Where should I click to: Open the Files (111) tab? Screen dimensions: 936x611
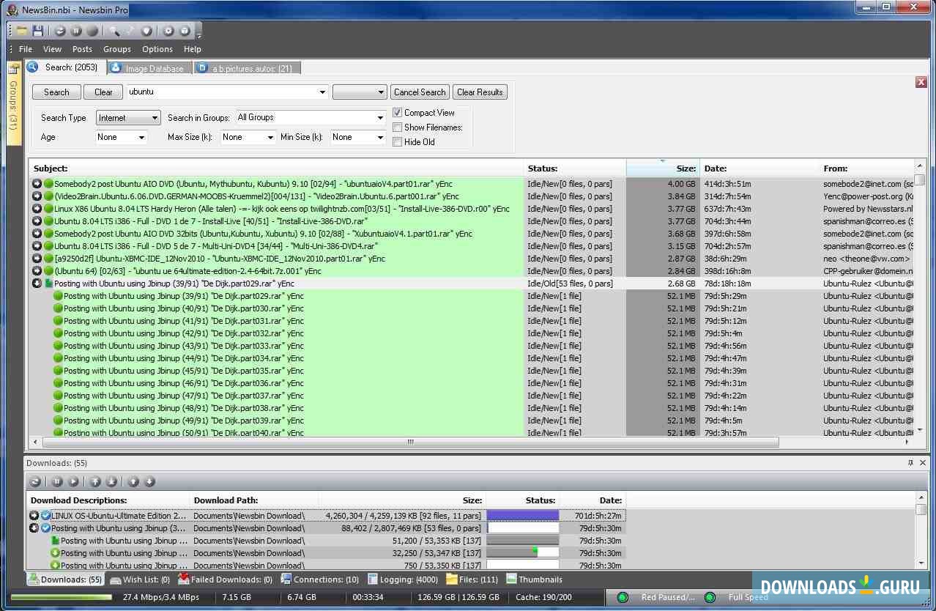(x=472, y=579)
